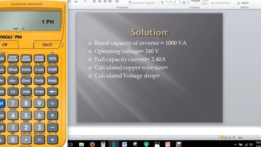Image resolution: width=261 pixels, height=147 pixels.
Task: Click digit 0 on the calculator
Action: pos(13,140)
